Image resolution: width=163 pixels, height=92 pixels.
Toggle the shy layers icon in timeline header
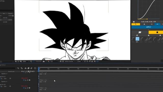[25, 68]
